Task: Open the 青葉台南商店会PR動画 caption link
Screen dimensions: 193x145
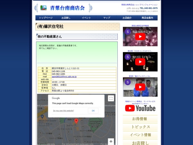Action: click(x=140, y=26)
